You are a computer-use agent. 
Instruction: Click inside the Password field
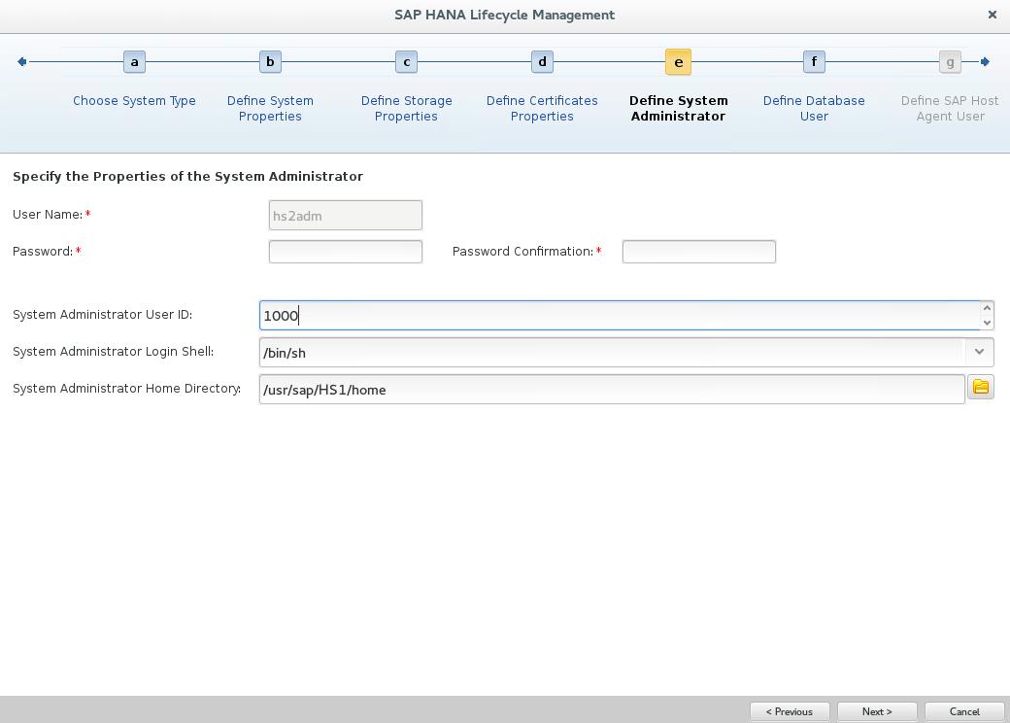pyautogui.click(x=345, y=251)
